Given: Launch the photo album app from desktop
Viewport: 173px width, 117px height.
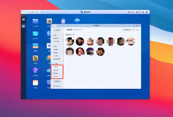Looking at the screenshot, I should [35, 46].
